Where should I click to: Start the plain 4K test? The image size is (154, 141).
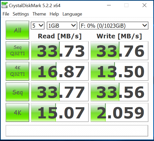pyautogui.click(x=17, y=113)
